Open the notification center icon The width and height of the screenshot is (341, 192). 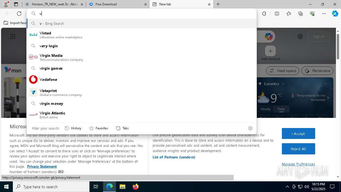pyautogui.click(x=332, y=187)
